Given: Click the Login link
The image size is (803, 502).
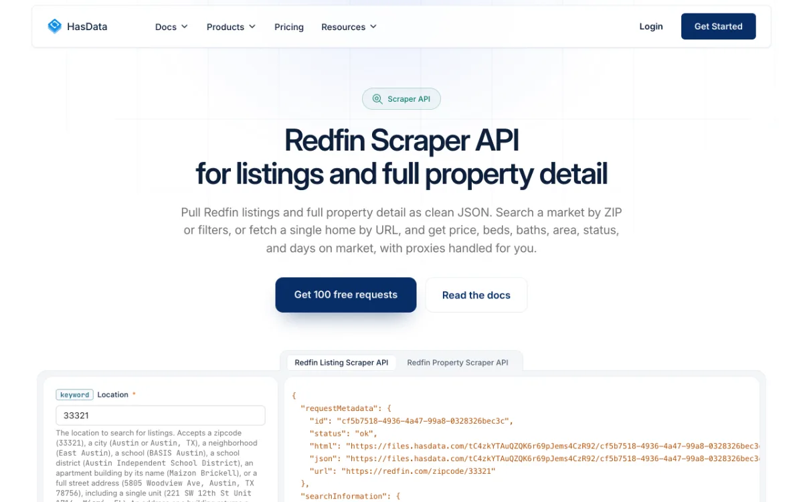Looking at the screenshot, I should 651,27.
